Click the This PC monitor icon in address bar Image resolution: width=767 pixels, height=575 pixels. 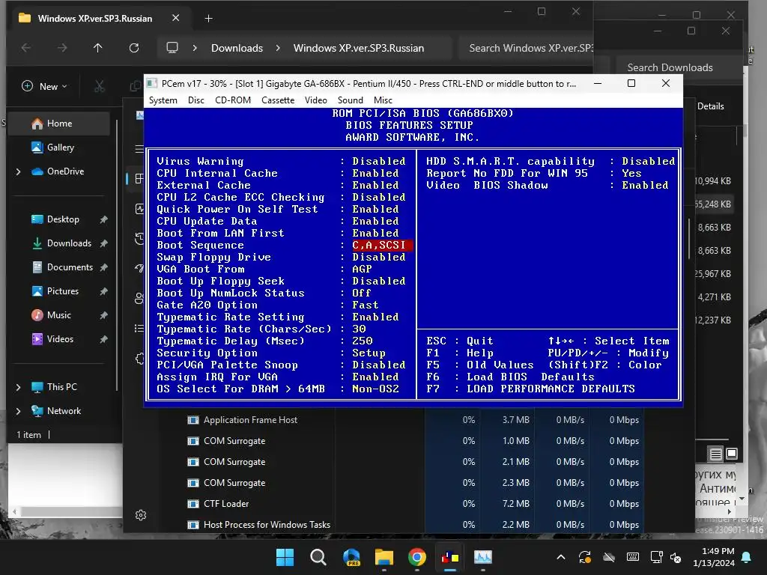pyautogui.click(x=172, y=48)
